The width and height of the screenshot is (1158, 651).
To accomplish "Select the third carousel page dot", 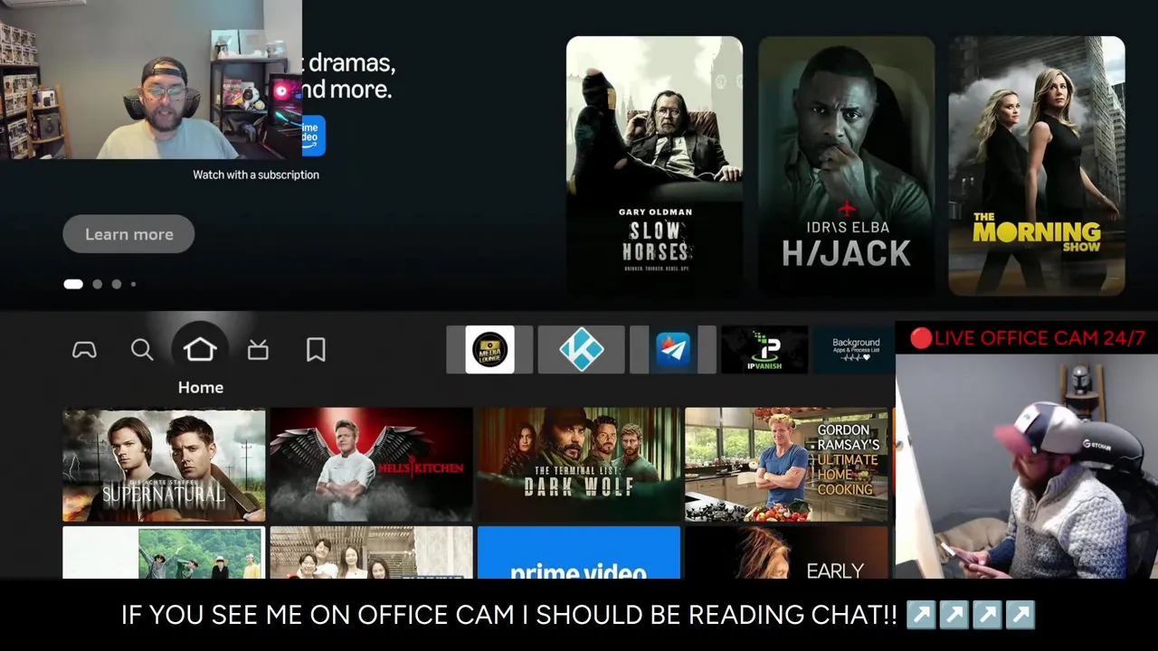I will [x=117, y=284].
